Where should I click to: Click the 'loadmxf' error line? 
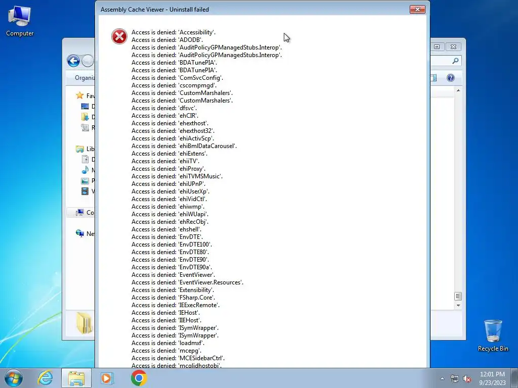pyautogui.click(x=168, y=343)
